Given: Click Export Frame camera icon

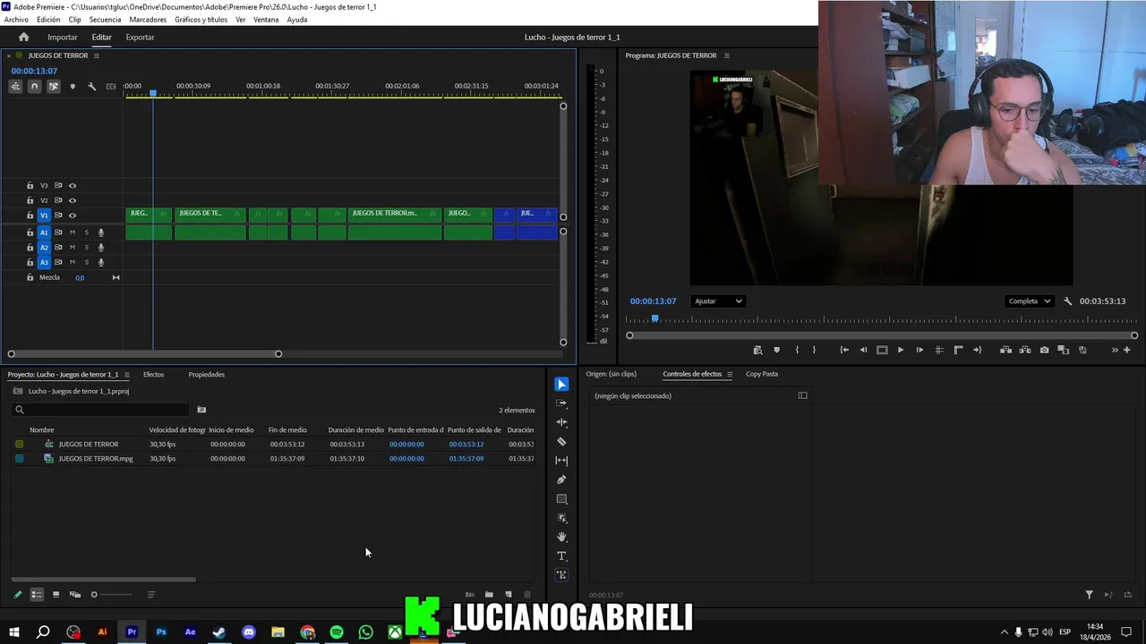Looking at the screenshot, I should [1044, 350].
